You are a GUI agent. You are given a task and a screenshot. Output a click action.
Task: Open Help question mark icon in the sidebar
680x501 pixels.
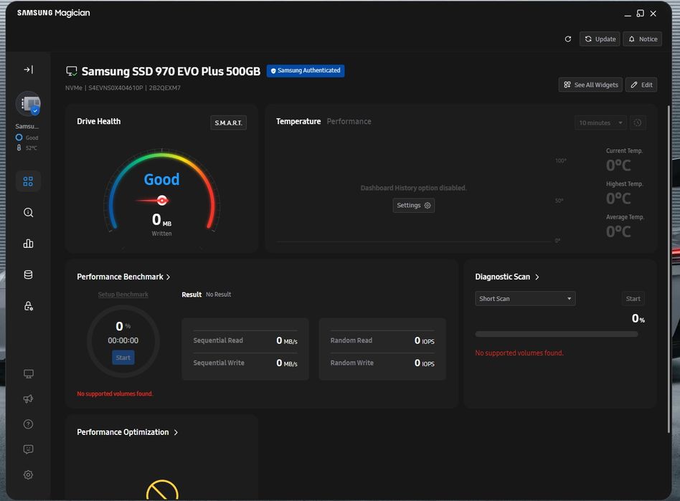pos(28,424)
